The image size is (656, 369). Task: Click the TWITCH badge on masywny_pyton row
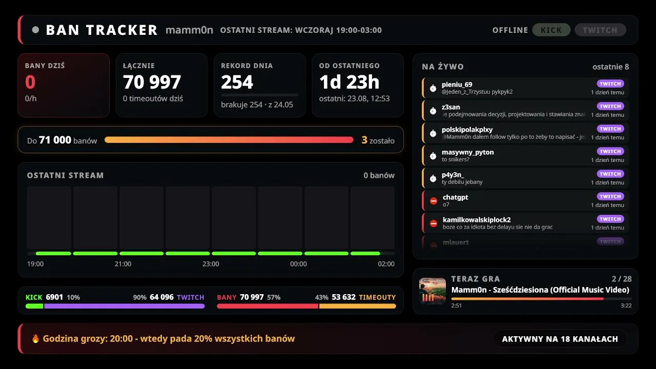pyautogui.click(x=610, y=151)
